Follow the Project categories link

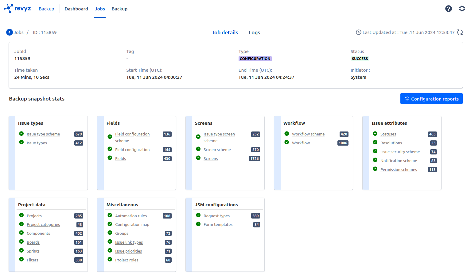(x=43, y=225)
